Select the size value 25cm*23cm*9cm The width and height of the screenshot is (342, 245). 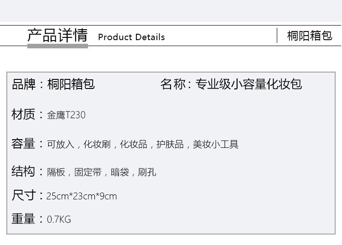pos(82,196)
